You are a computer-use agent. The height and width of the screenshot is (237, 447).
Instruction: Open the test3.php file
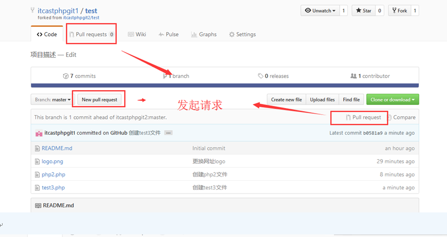click(x=53, y=188)
